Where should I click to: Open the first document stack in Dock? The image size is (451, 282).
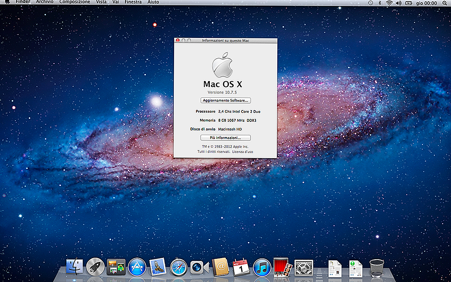click(x=335, y=268)
